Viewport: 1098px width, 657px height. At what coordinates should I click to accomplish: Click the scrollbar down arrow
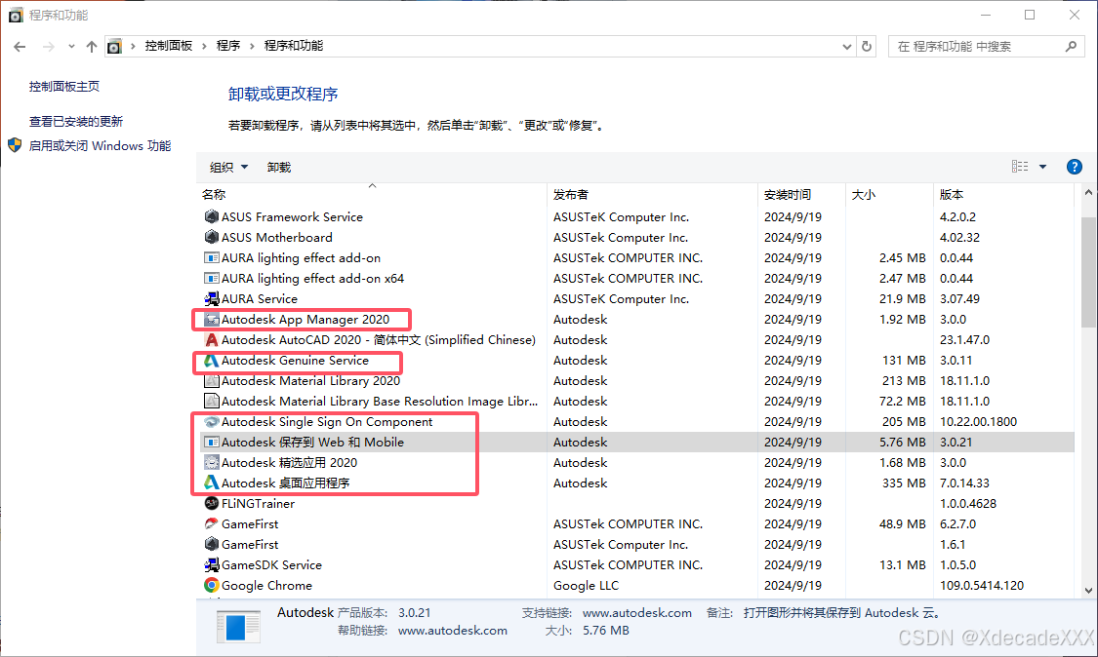pyautogui.click(x=1088, y=591)
